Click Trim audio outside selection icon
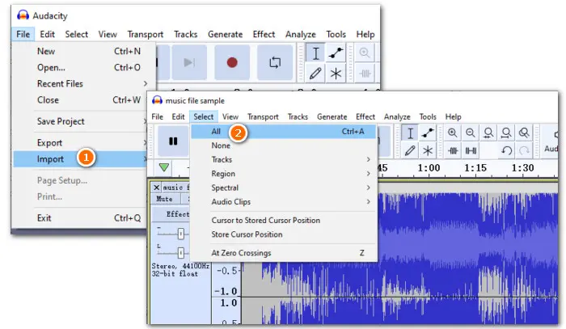 point(453,150)
